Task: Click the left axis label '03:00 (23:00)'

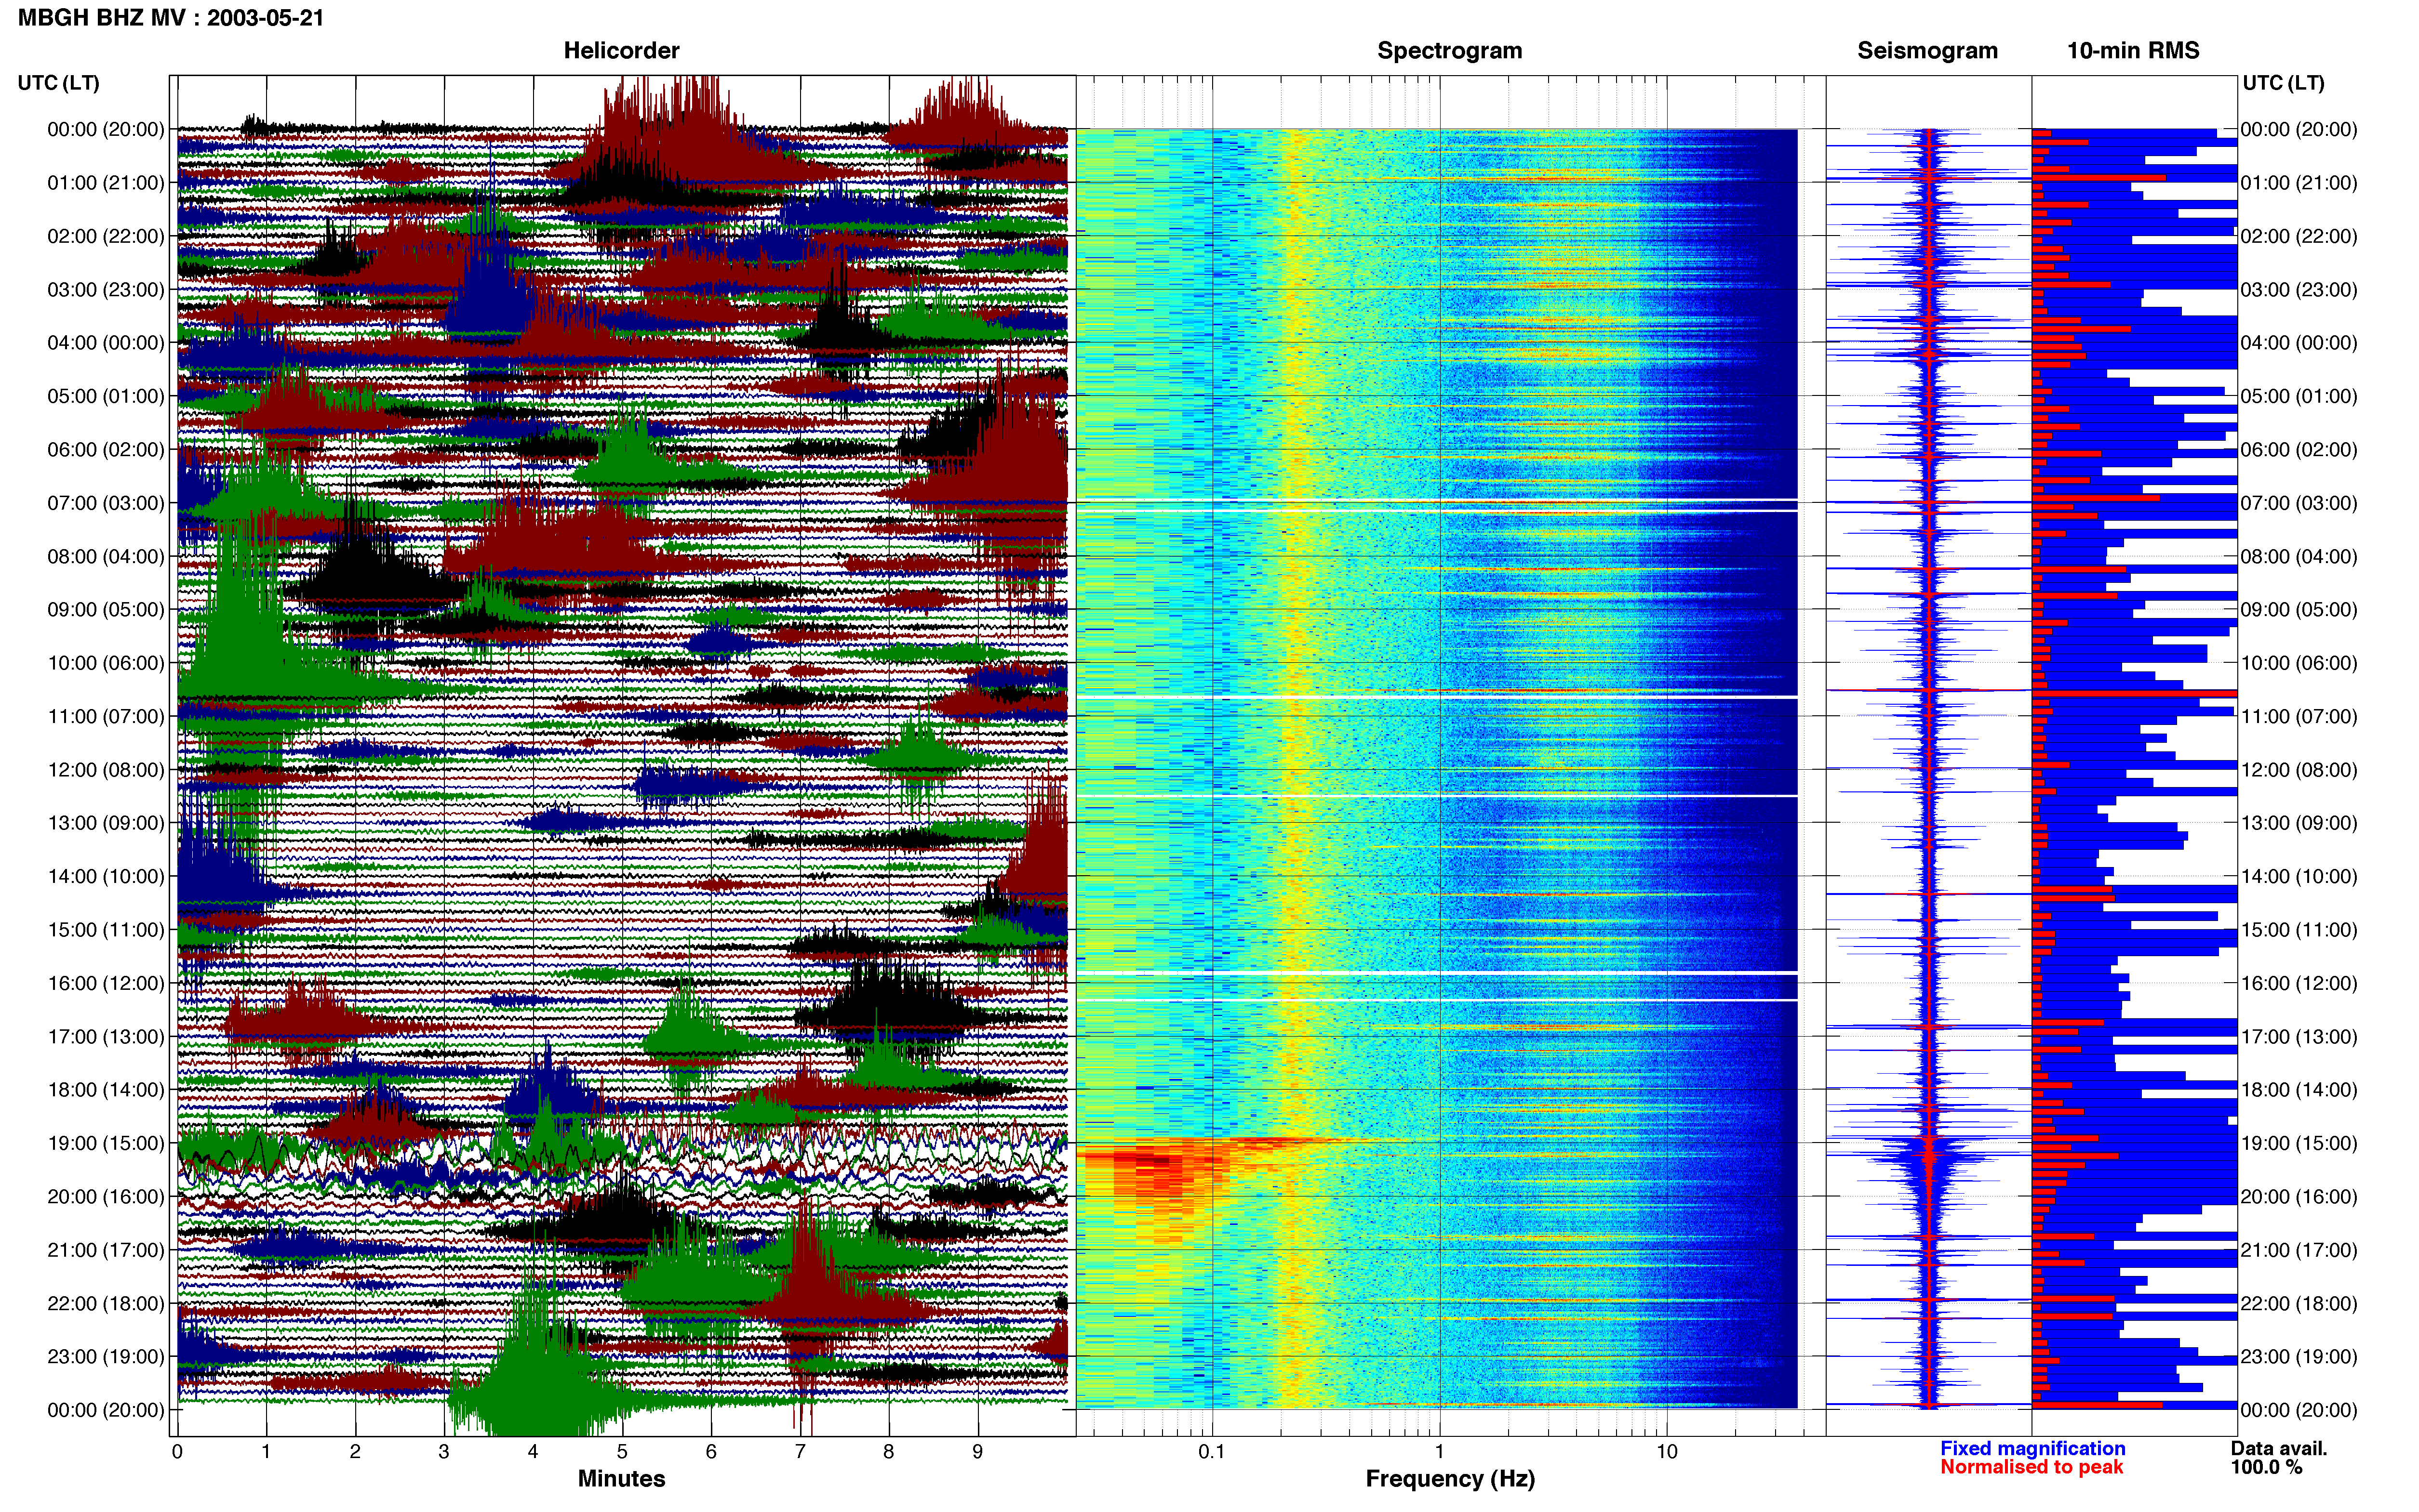Action: [x=105, y=290]
